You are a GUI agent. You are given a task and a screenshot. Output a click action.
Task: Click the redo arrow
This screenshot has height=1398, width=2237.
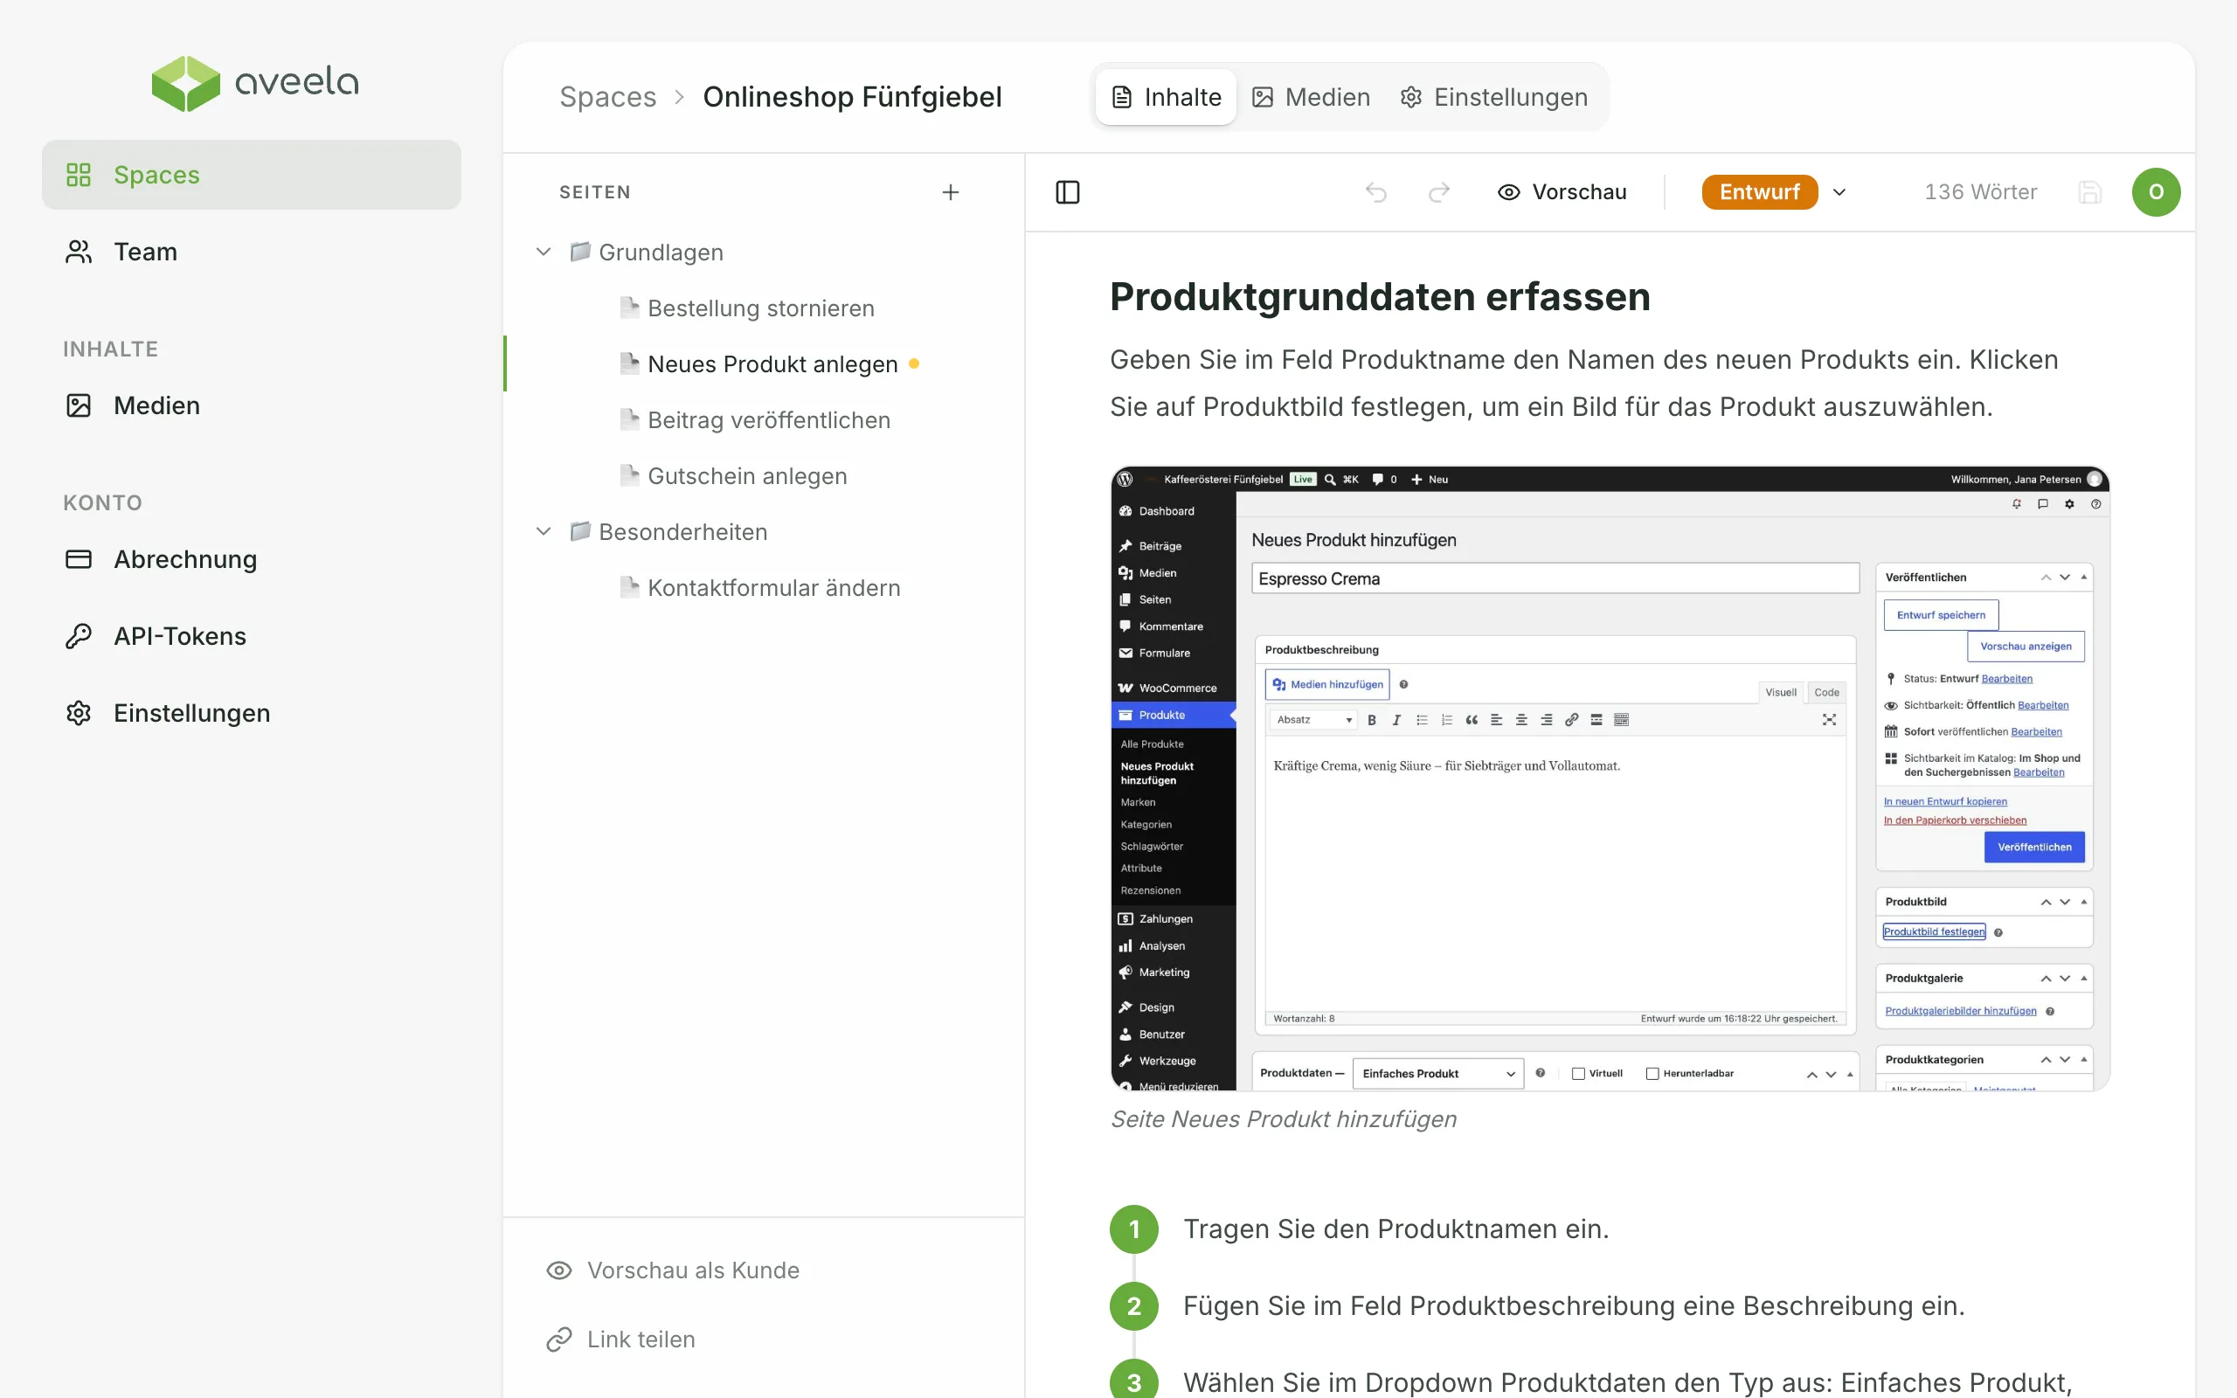pos(1439,192)
